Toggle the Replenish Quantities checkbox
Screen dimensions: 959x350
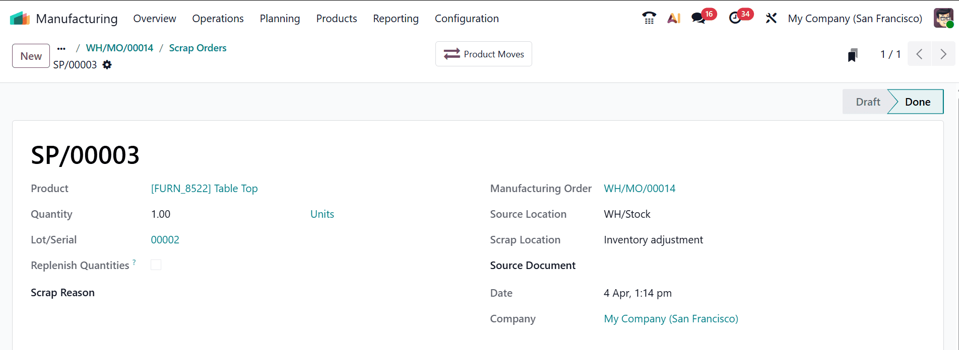[156, 265]
